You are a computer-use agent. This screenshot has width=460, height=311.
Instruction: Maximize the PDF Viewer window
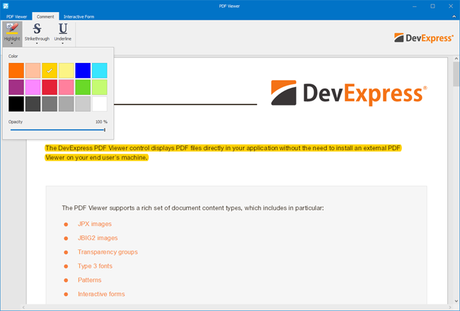click(432, 6)
